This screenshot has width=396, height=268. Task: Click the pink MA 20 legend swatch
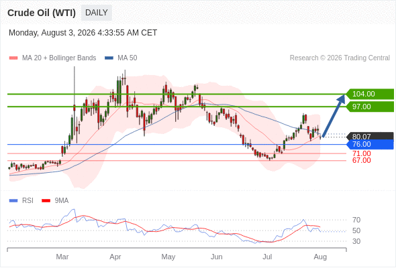pyautogui.click(x=13, y=58)
